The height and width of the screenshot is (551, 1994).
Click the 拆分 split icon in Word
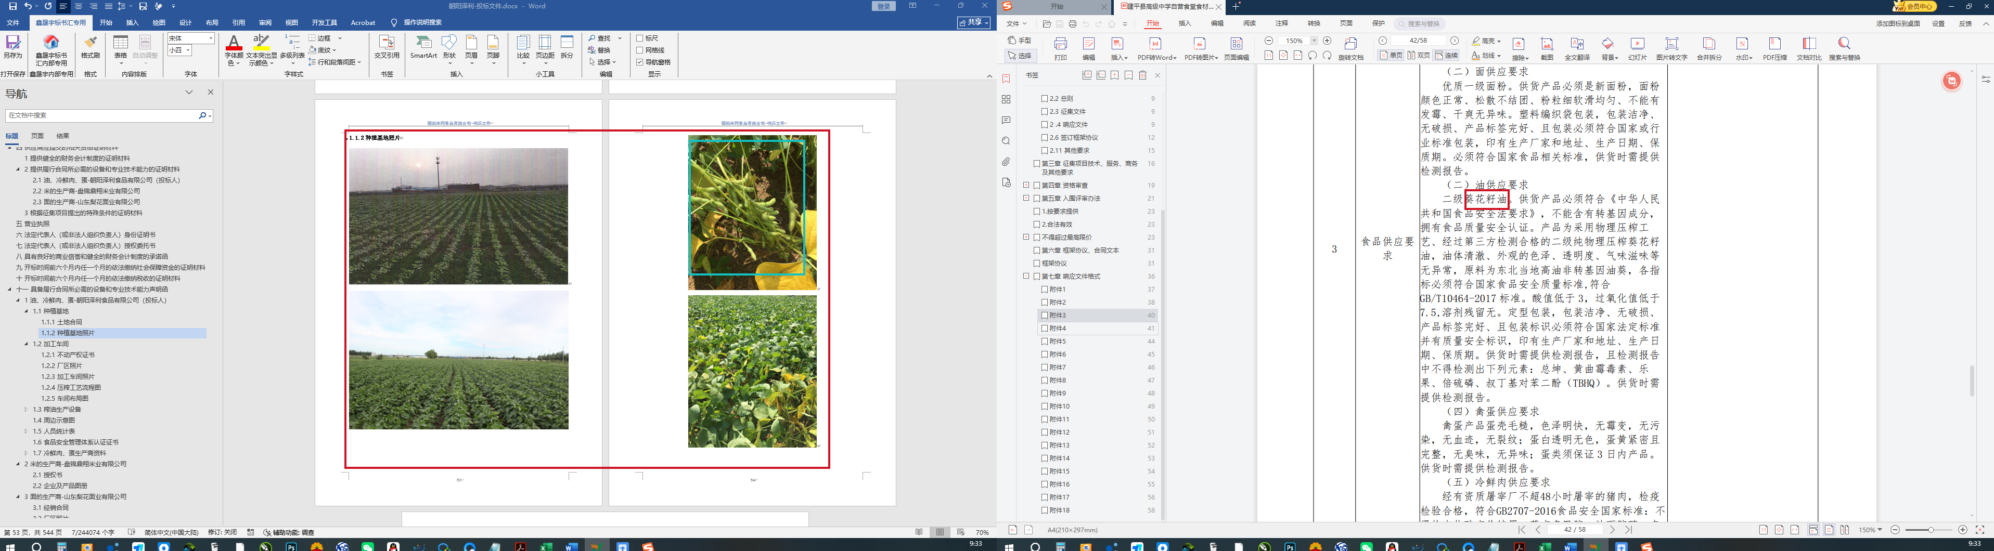pos(568,43)
